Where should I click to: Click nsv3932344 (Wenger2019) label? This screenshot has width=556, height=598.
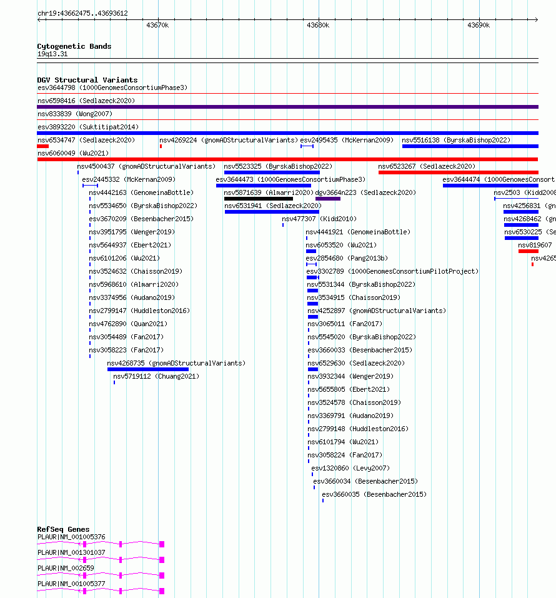pos(350,376)
